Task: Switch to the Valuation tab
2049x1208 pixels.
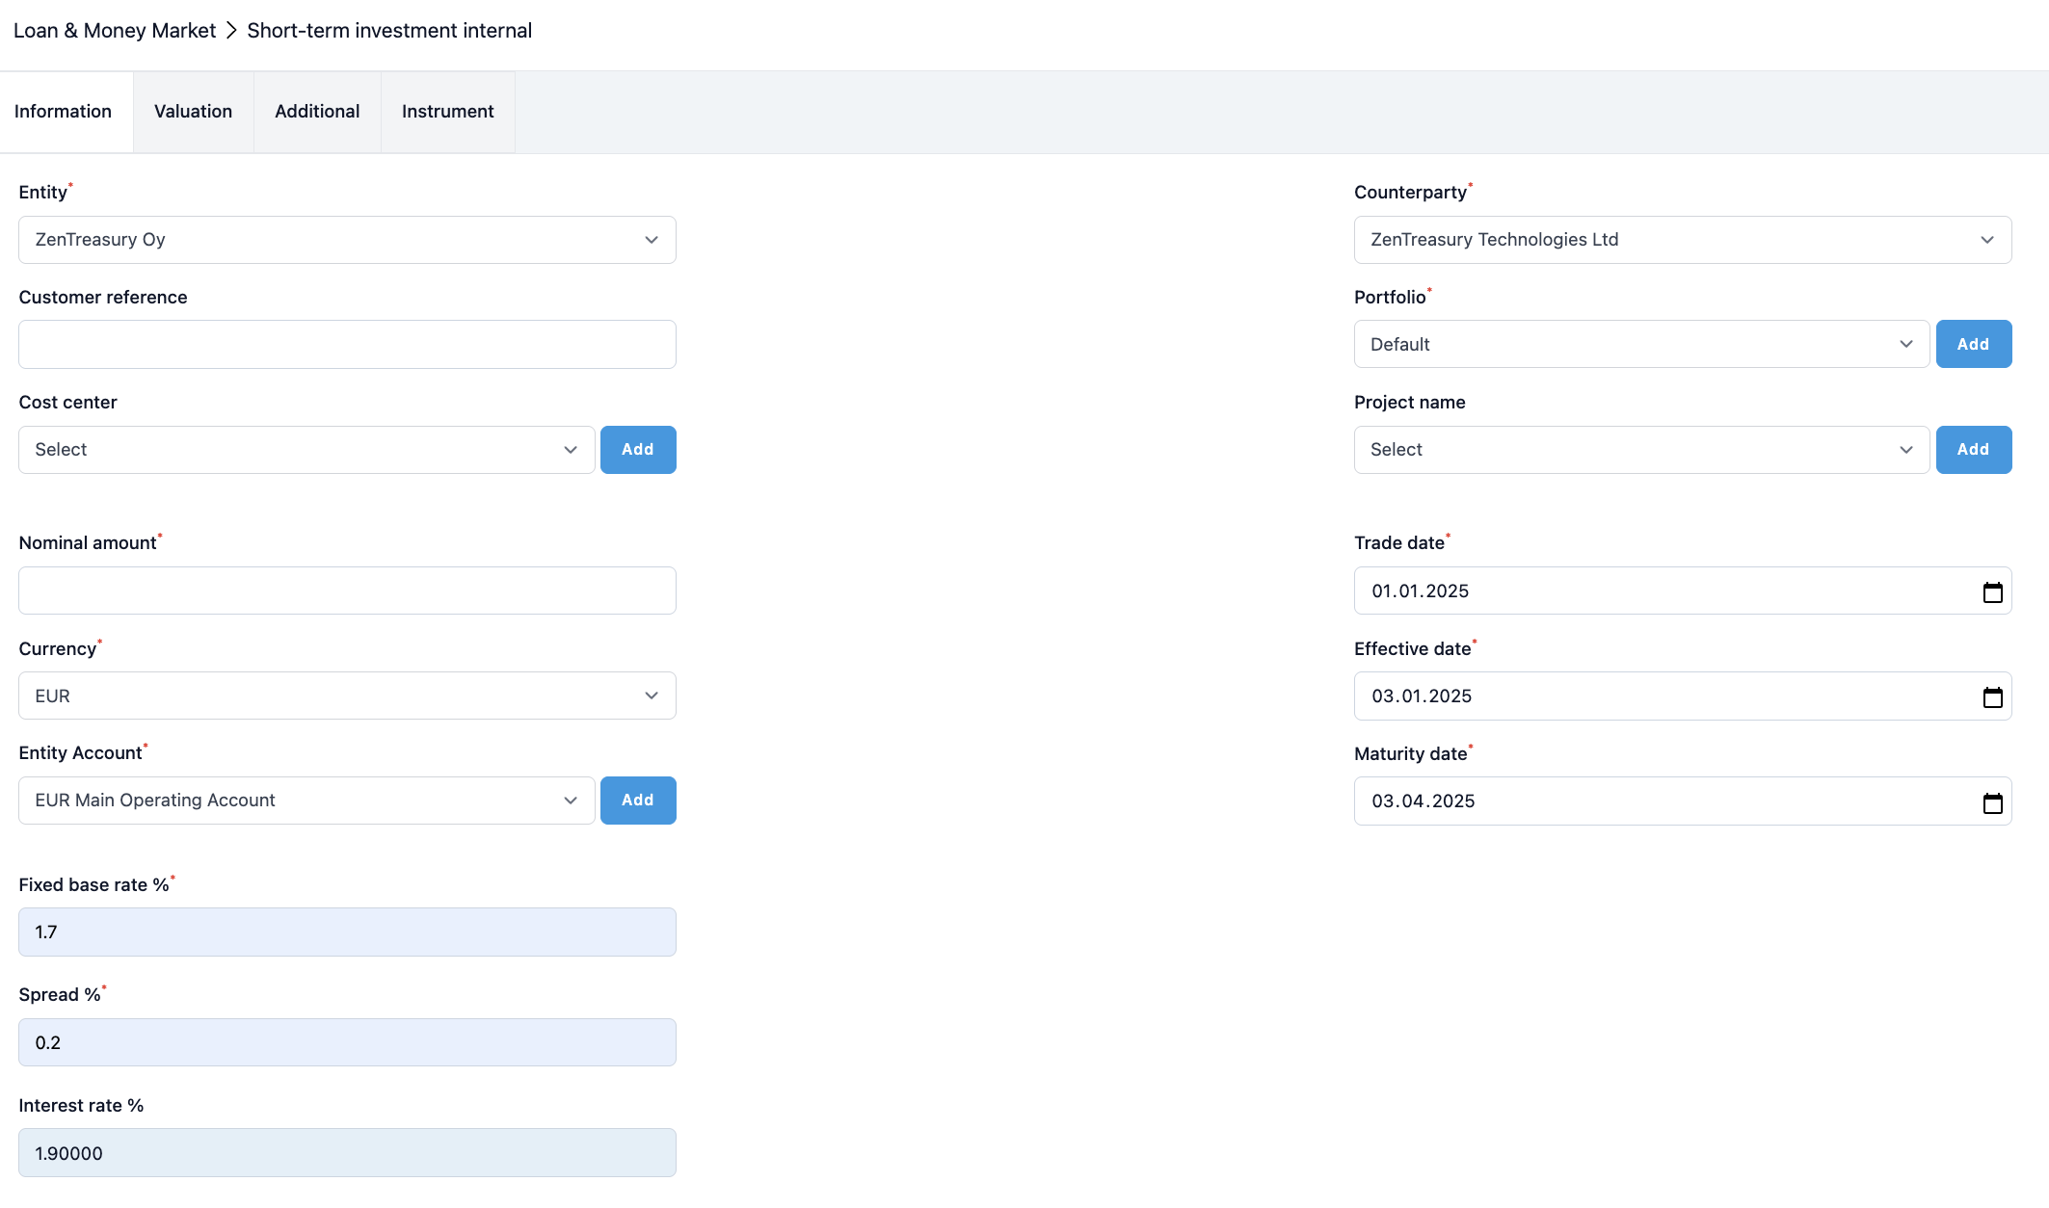Action: point(193,112)
